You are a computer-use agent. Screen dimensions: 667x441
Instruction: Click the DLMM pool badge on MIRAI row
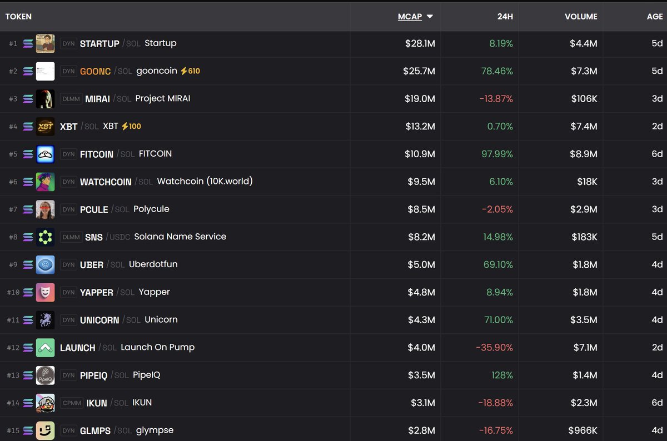coord(71,99)
